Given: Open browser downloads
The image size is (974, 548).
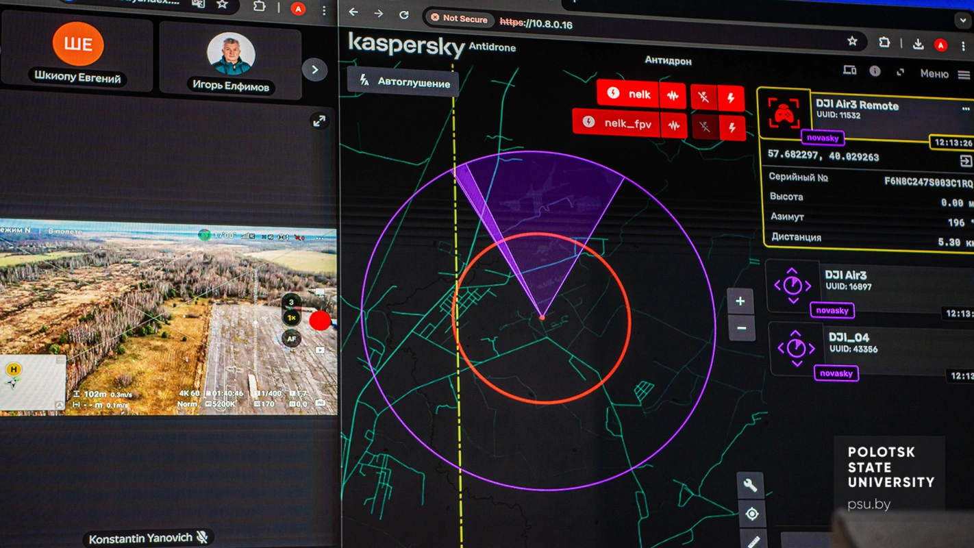Looking at the screenshot, I should click(x=918, y=45).
